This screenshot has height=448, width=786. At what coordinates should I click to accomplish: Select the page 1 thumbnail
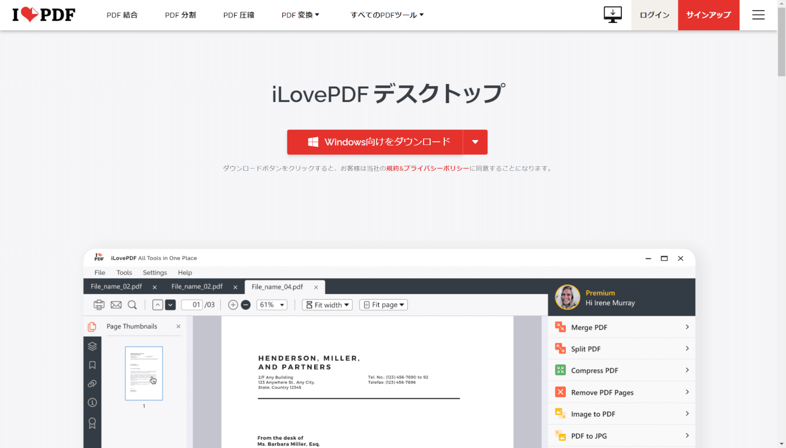[x=144, y=374]
